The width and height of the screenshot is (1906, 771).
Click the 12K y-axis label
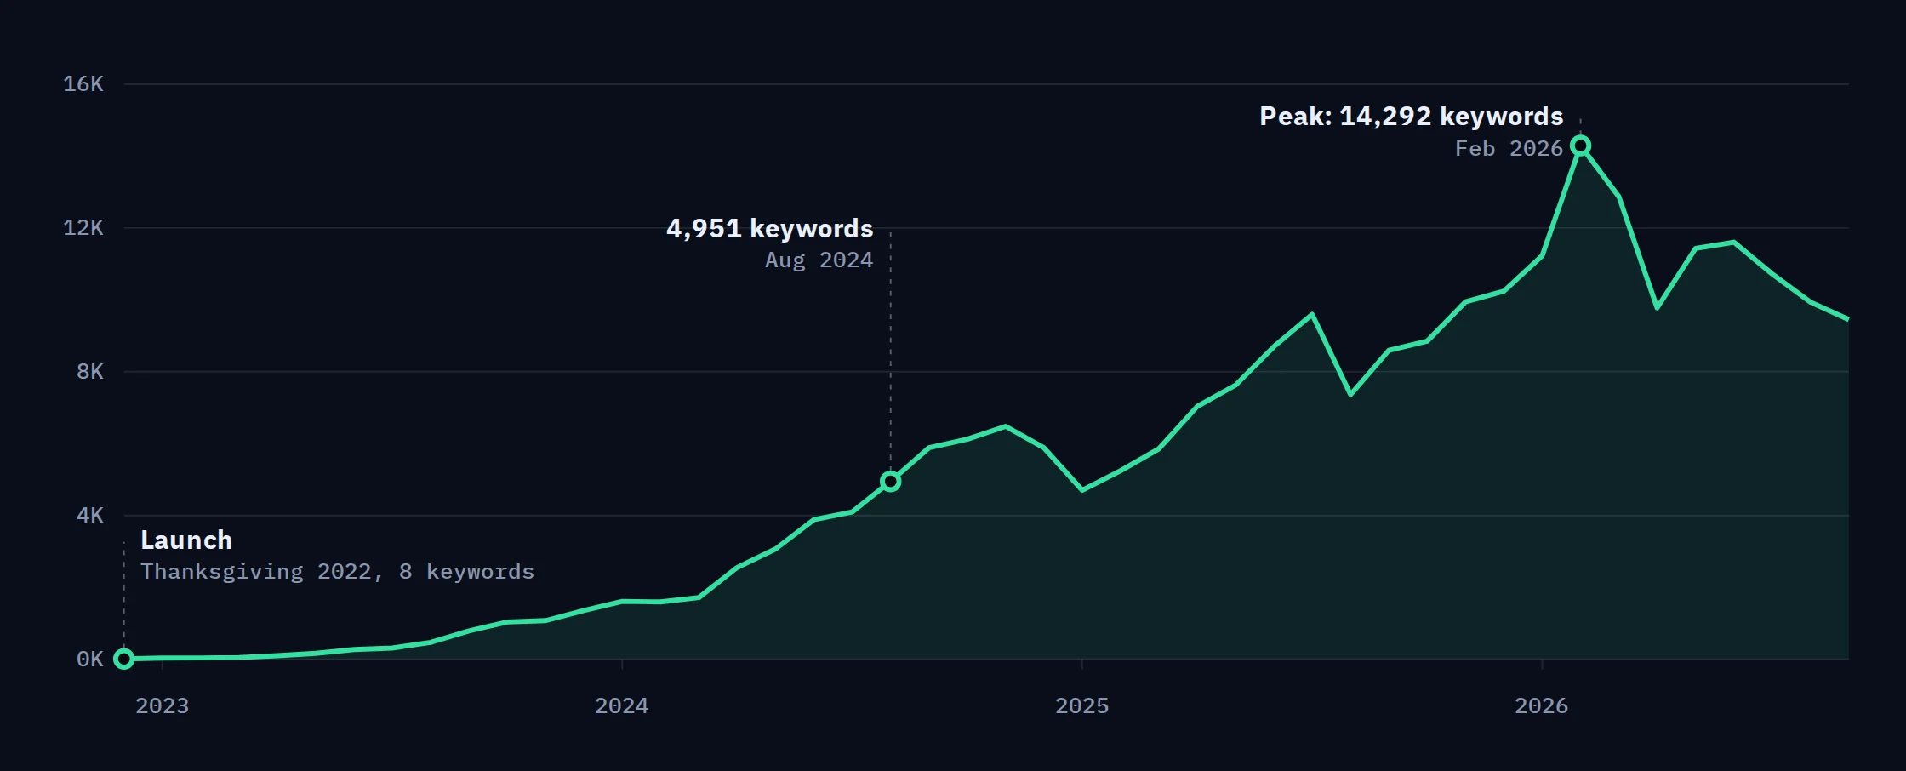(83, 227)
